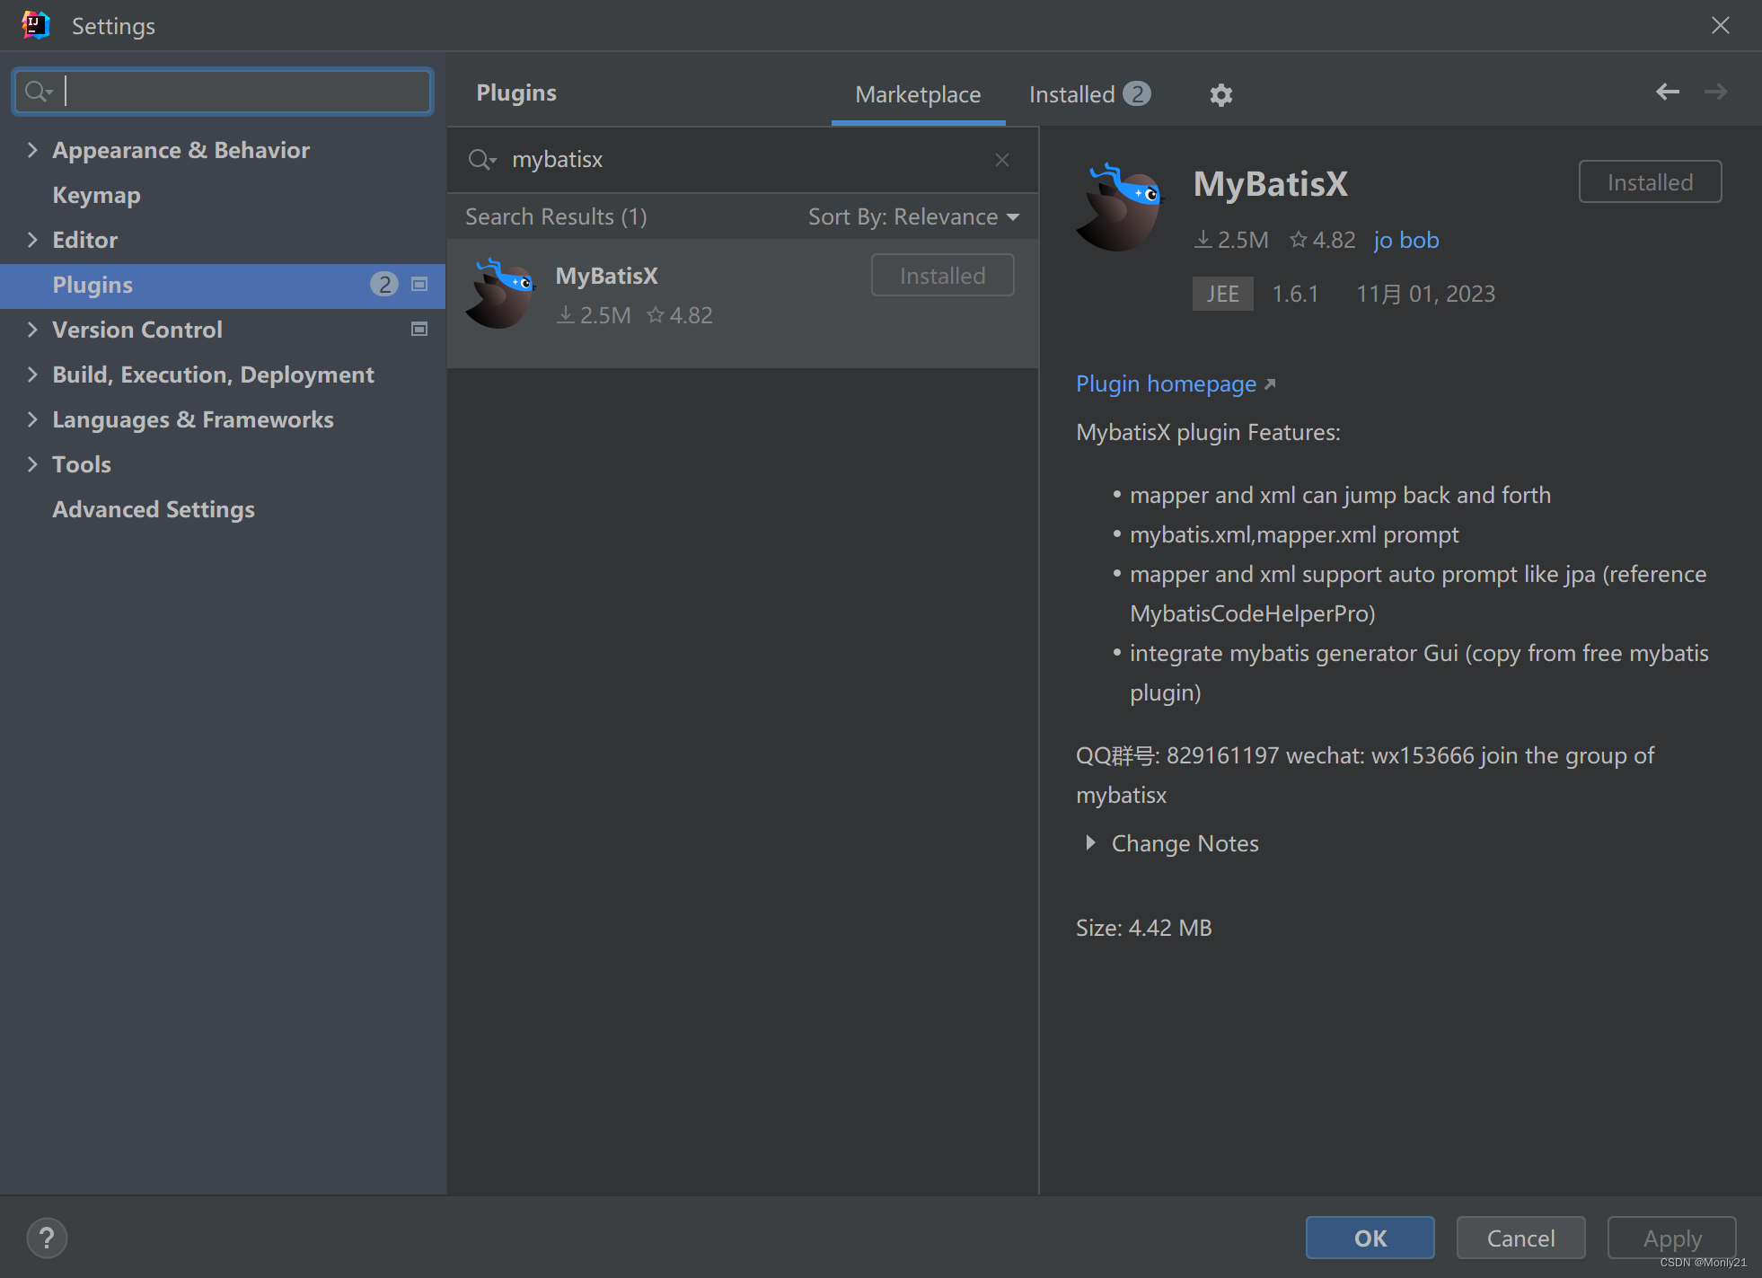
Task: Click the Plugins panel heading
Action: coord(516,93)
